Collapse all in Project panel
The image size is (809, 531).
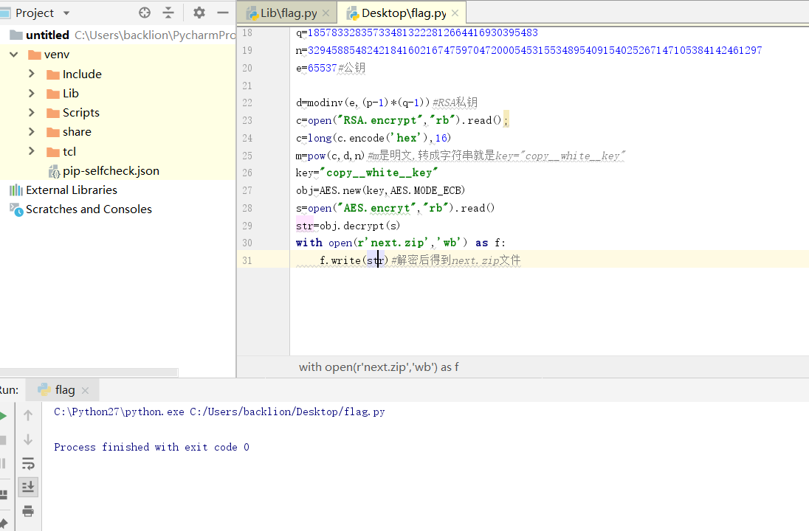168,13
